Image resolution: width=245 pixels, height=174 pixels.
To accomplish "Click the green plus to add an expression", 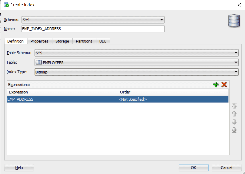I will [x=216, y=84].
